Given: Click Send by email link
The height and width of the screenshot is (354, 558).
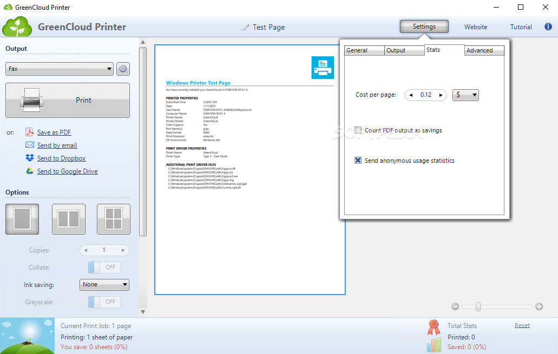Looking at the screenshot, I should pyautogui.click(x=57, y=145).
